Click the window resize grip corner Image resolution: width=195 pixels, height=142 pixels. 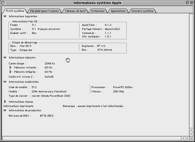point(191,138)
